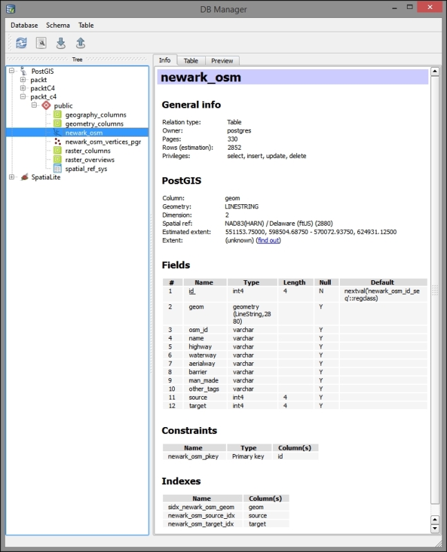Open the SQL window toolbar icon

point(41,43)
